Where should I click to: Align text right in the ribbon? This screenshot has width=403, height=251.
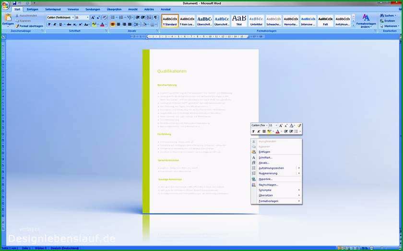tap(124, 24)
